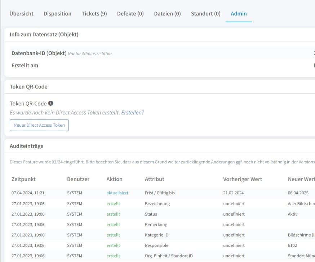The width and height of the screenshot is (315, 262).
Task: Select the Defekte (0) tab
Action: [130, 14]
